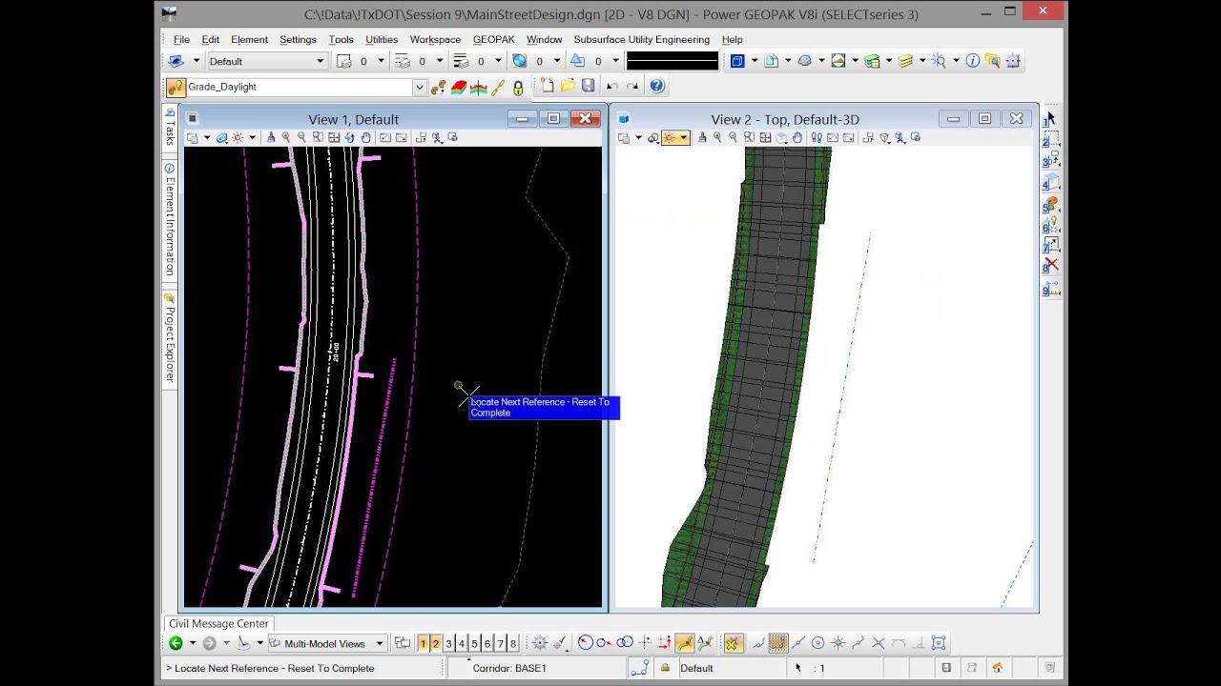Click the Place Fence tool icon
This screenshot has height=686, width=1221.
[x=1050, y=139]
